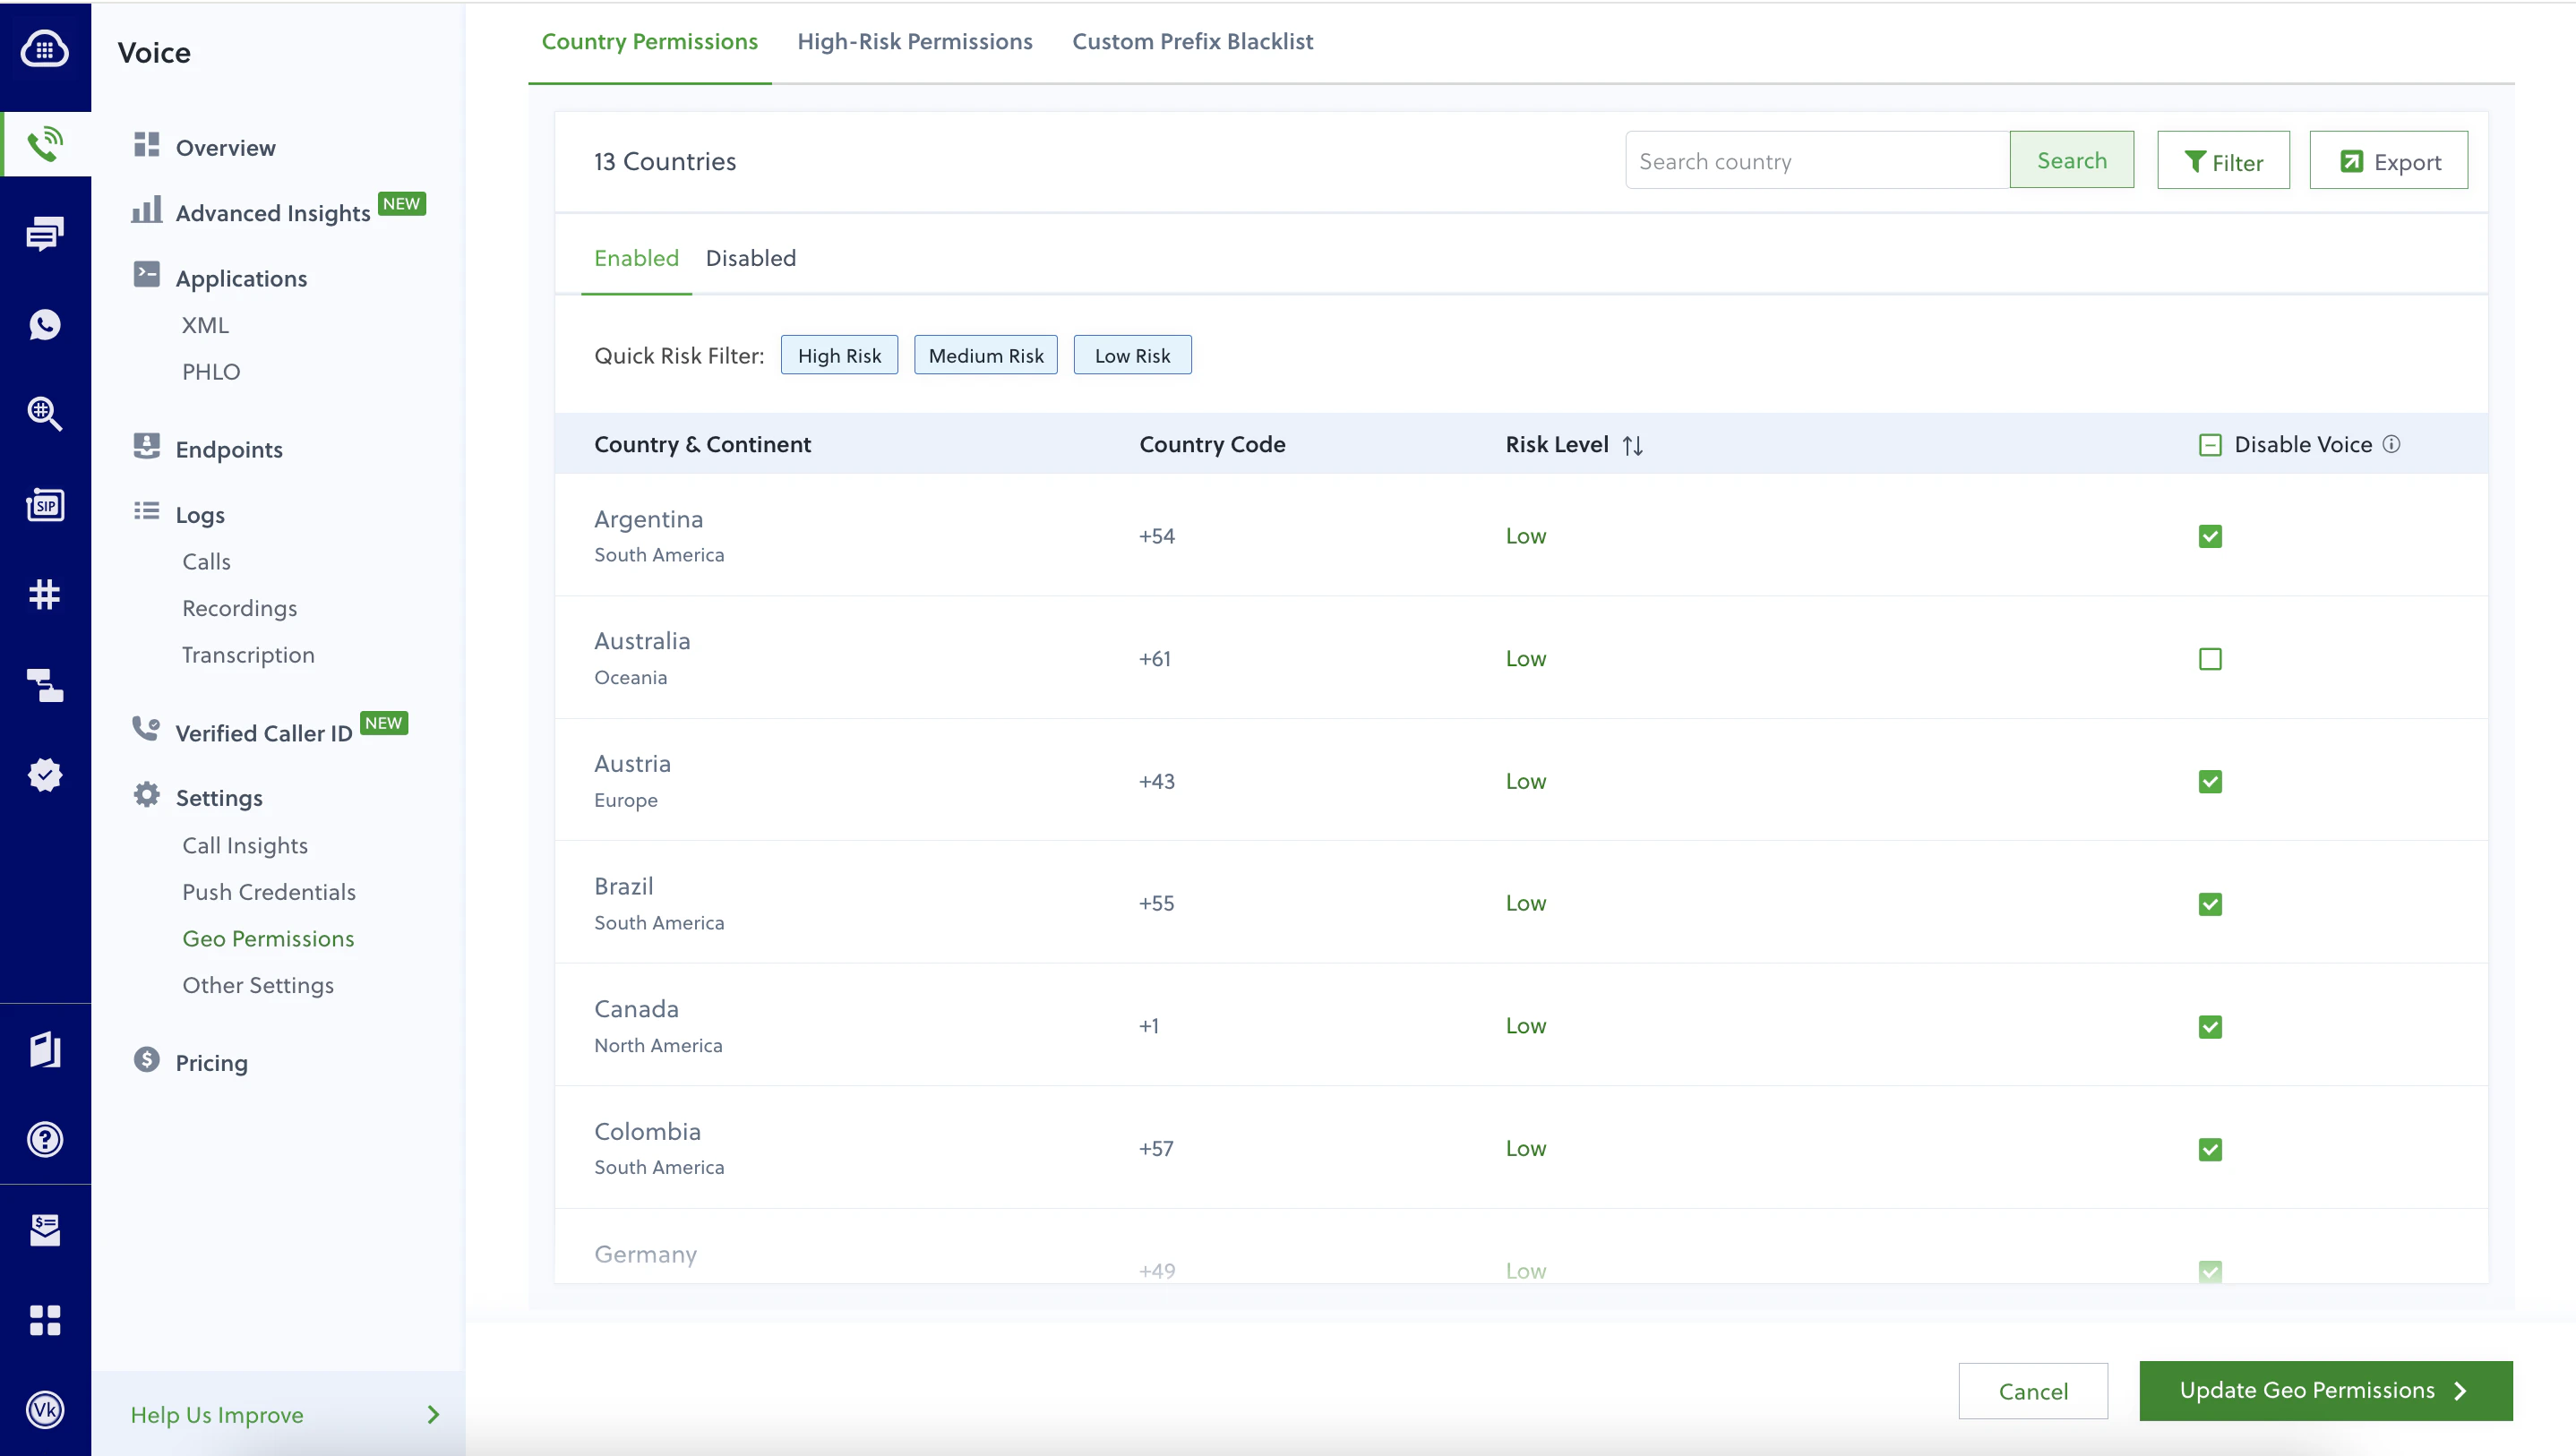Click the Vk account avatar
Screen dimensions: 2576x1456
pyautogui.click(x=45, y=1410)
